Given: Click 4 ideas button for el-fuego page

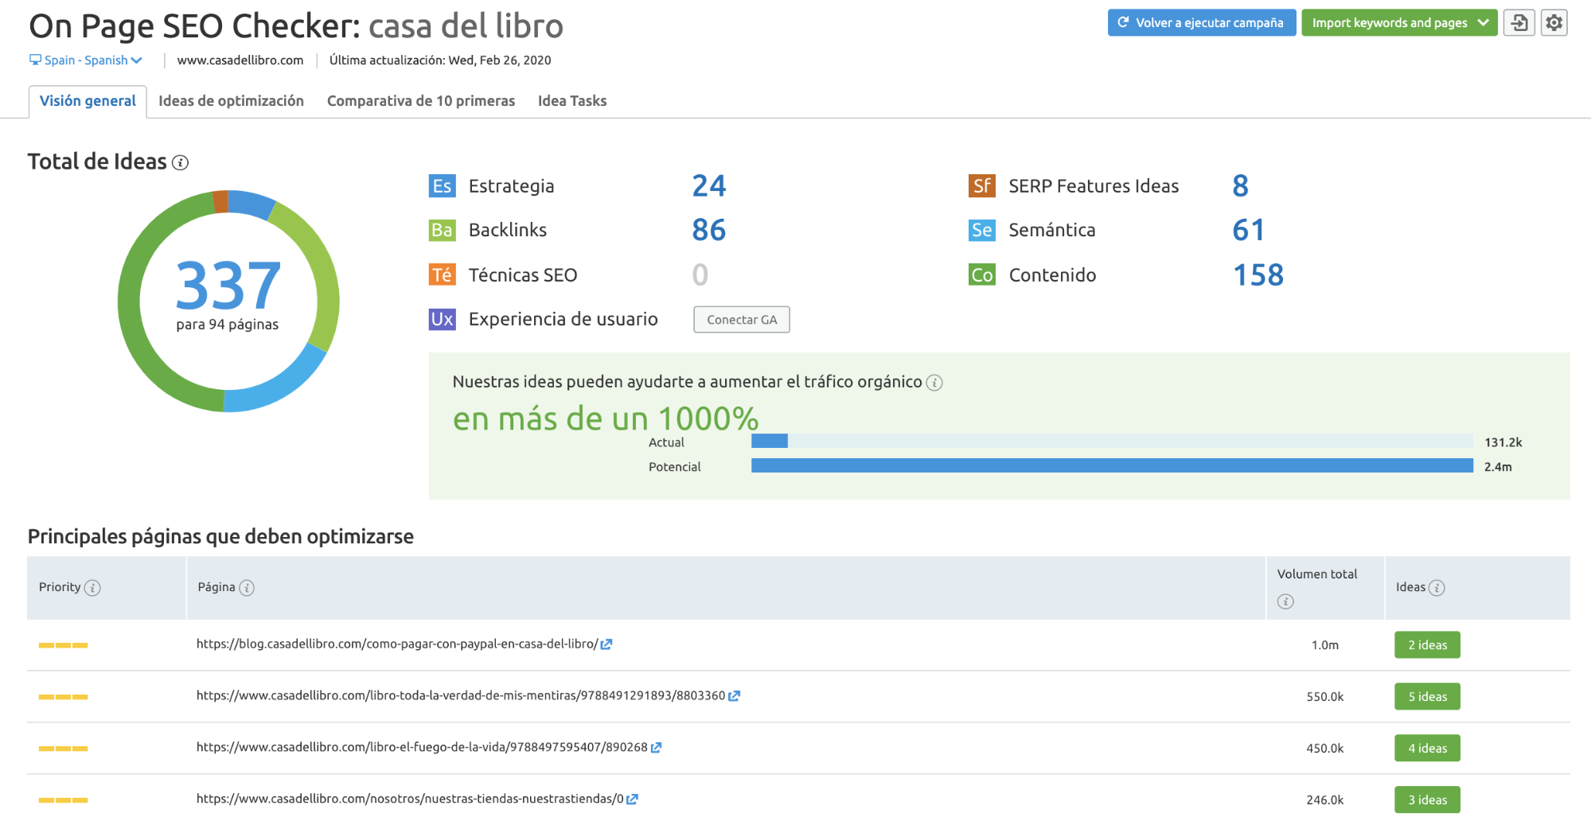Looking at the screenshot, I should tap(1427, 749).
